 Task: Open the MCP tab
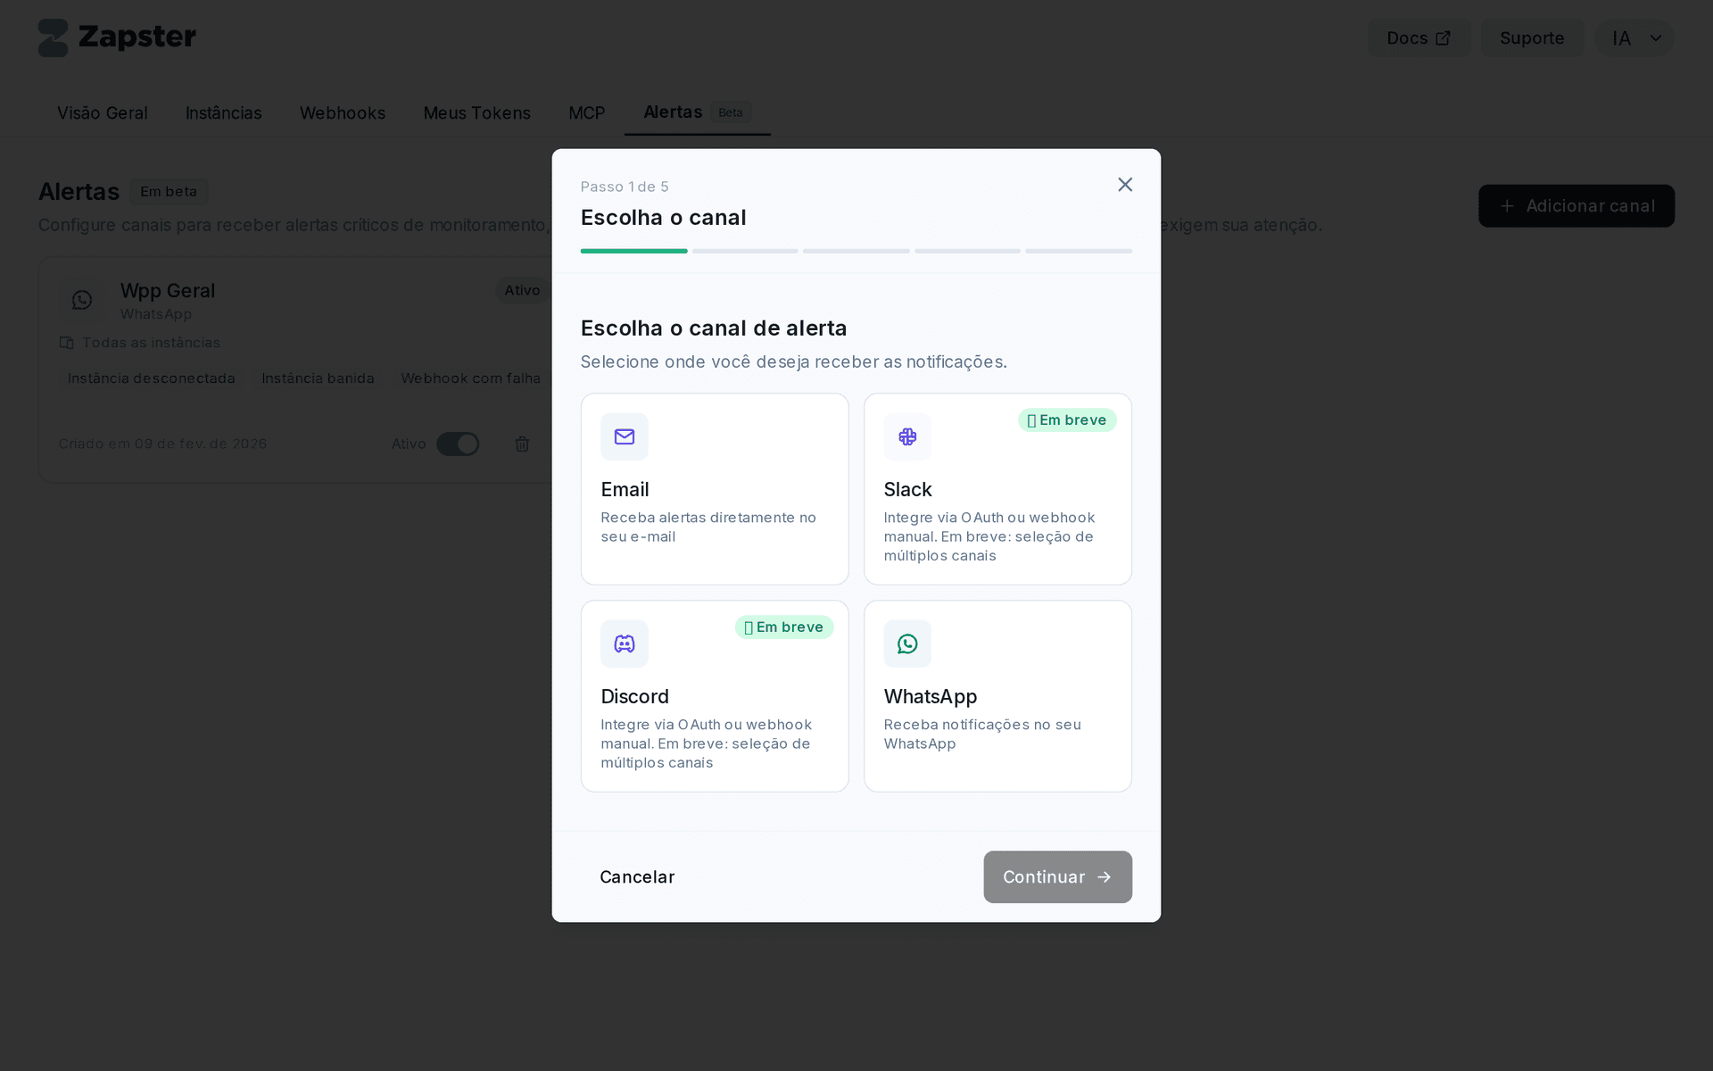pos(586,113)
